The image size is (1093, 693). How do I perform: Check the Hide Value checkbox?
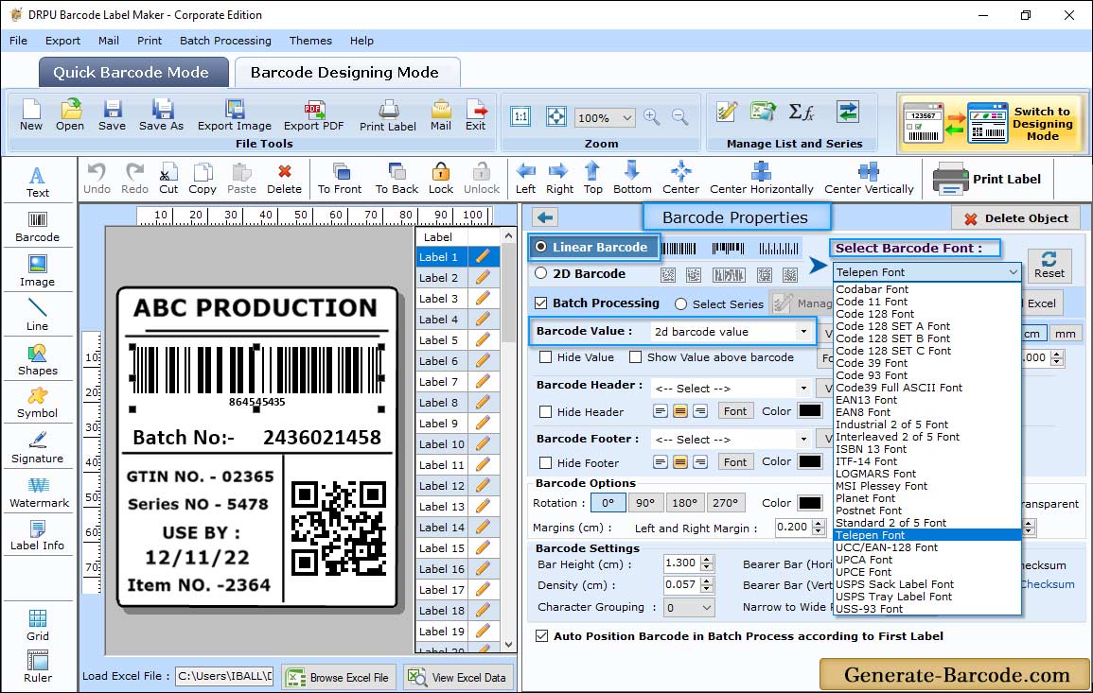pos(546,357)
